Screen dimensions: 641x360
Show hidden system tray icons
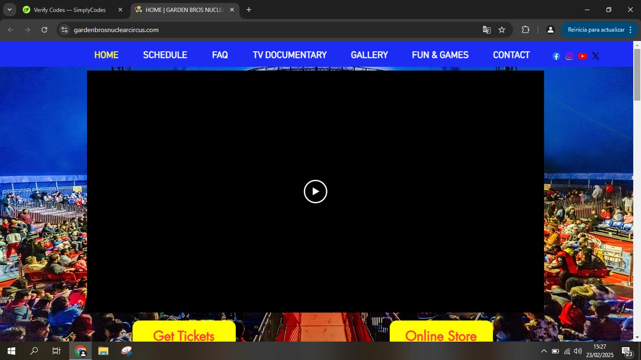pyautogui.click(x=544, y=351)
